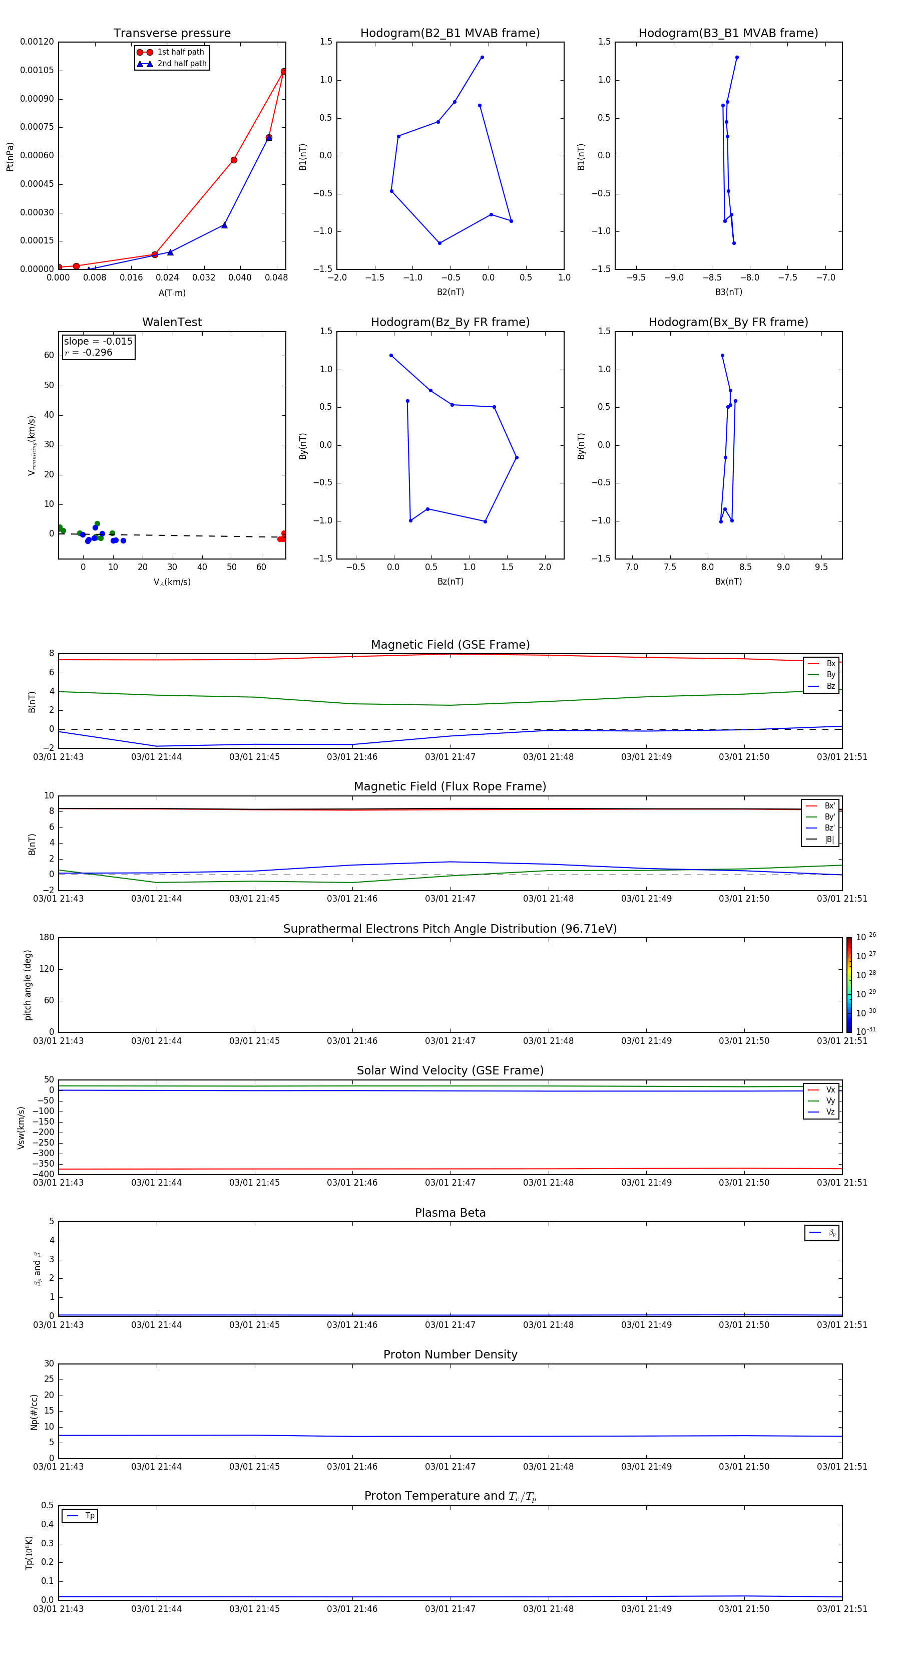Click the pitch angle colorbar
This screenshot has width=901, height=1653.
click(x=849, y=985)
